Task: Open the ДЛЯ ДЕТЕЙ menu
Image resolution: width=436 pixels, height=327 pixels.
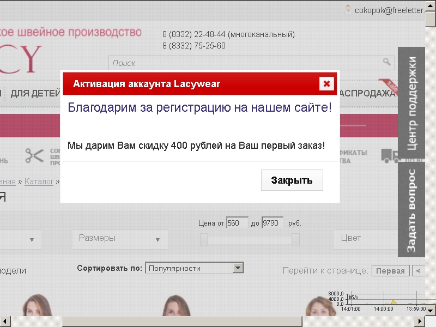Action: [35, 93]
